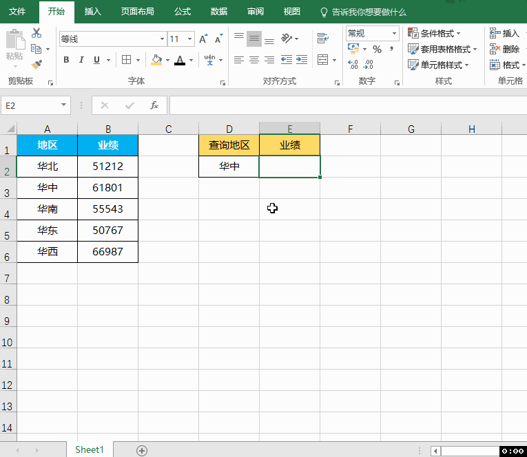Expand font color dropdown arrow
The height and width of the screenshot is (457, 527).
pos(191,60)
